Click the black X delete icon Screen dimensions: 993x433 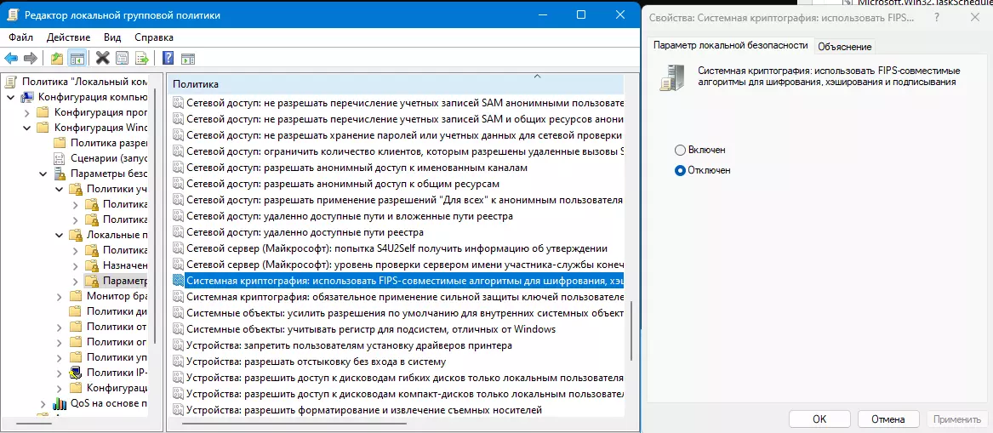pos(103,59)
